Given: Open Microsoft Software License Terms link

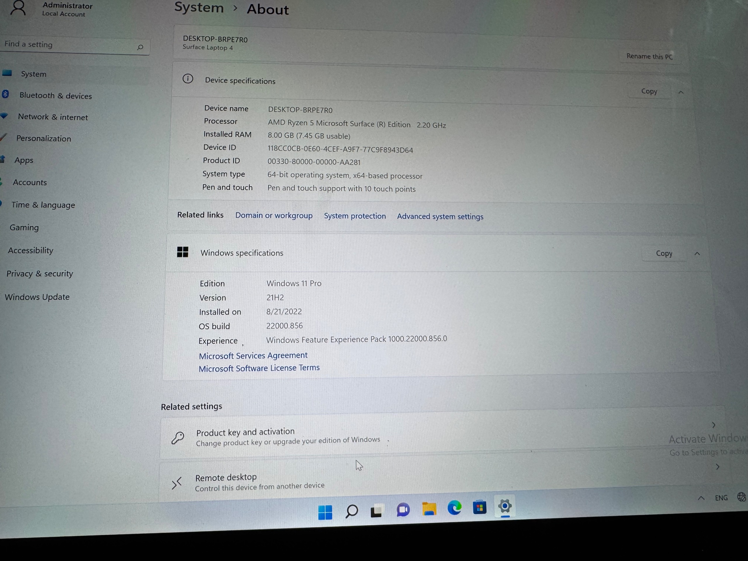Looking at the screenshot, I should [259, 368].
